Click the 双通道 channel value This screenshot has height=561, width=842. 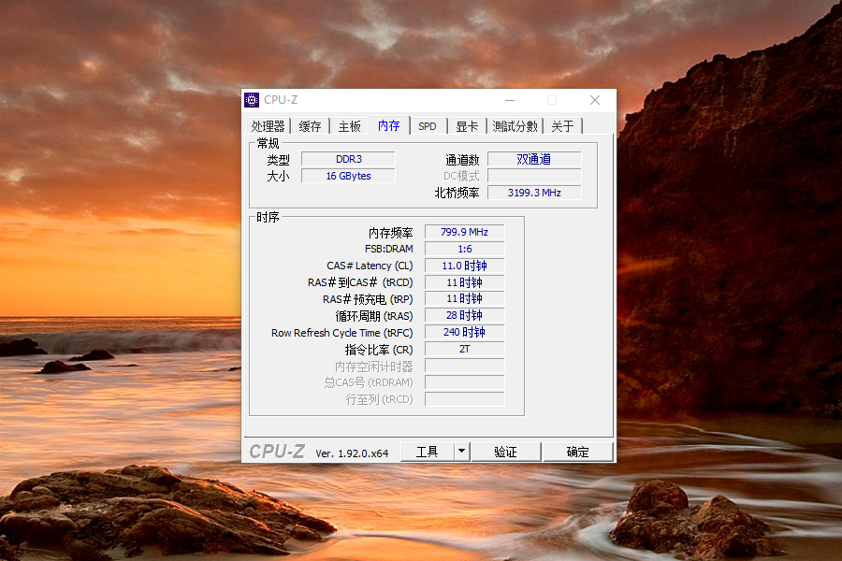pos(534,159)
